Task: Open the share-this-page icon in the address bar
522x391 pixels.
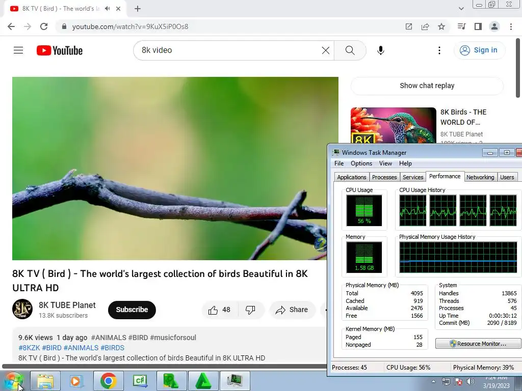Action: coord(425,26)
